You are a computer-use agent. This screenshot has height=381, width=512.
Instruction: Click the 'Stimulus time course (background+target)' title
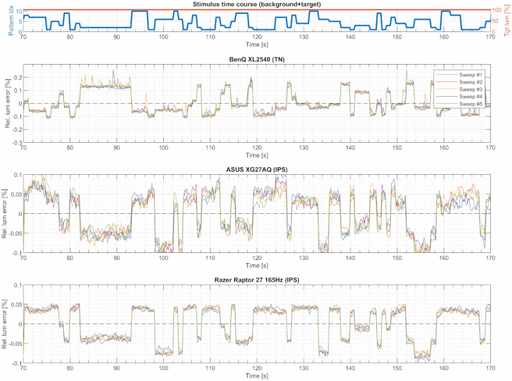point(257,4)
